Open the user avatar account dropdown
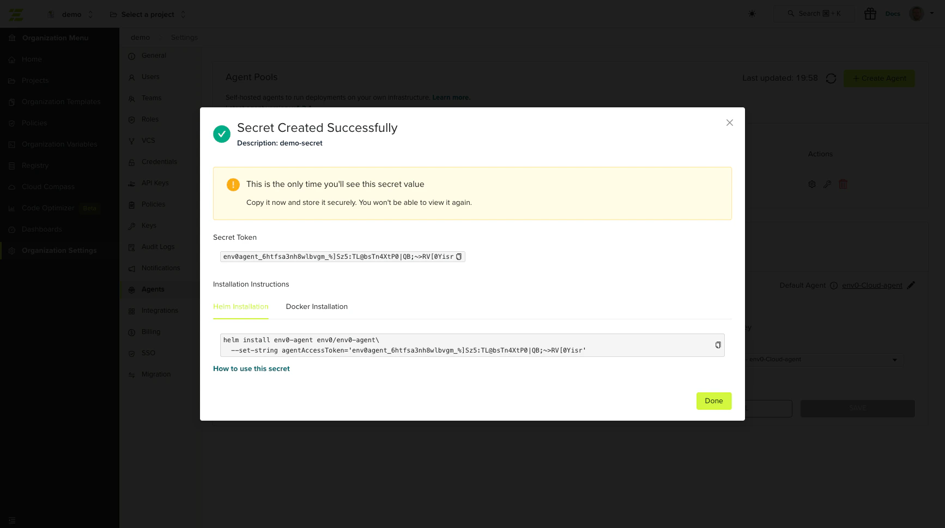Image resolution: width=945 pixels, height=528 pixels. tap(916, 14)
